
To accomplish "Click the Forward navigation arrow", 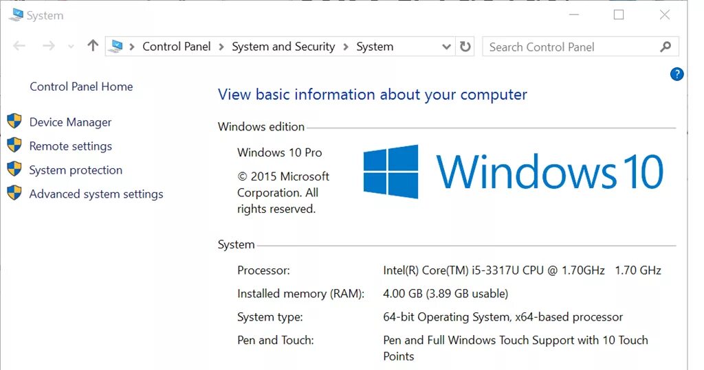I will [48, 47].
